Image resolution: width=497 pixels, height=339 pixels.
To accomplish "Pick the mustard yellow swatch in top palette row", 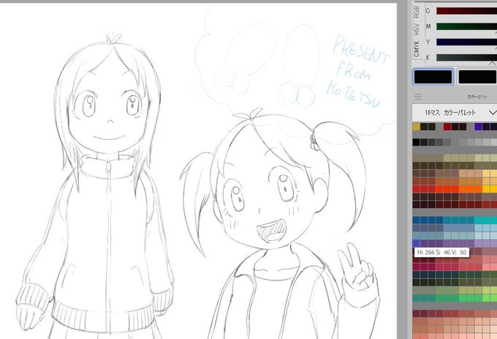I will (416, 127).
